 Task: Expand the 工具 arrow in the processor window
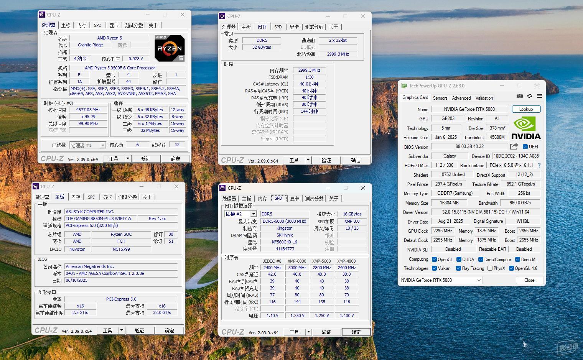pyautogui.click(x=128, y=159)
